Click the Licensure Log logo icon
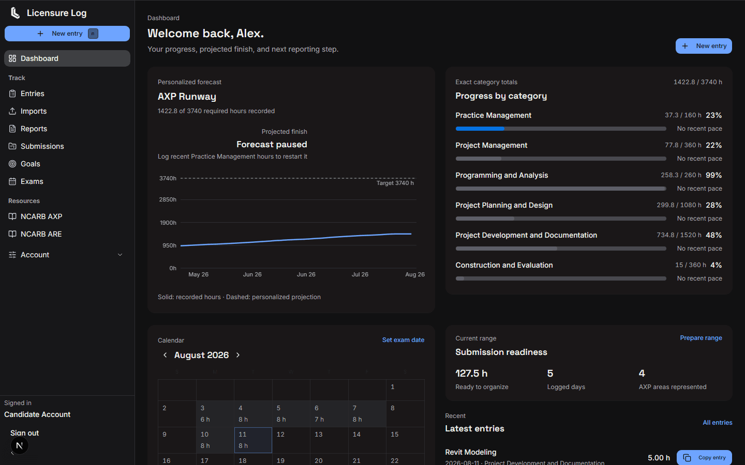The image size is (745, 465). [16, 13]
